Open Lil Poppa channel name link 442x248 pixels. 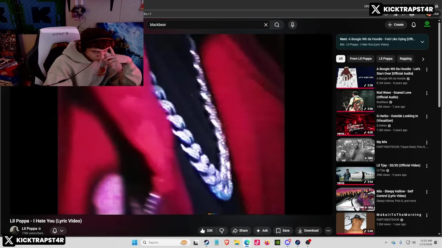click(x=29, y=229)
